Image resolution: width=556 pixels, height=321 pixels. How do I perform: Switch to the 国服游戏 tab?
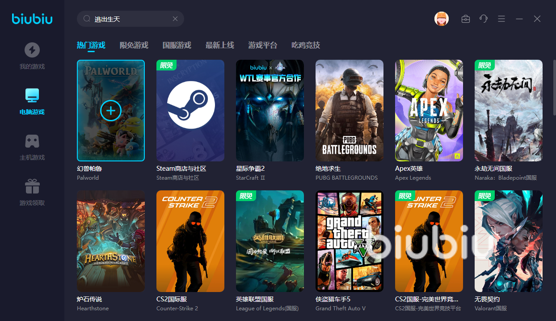(177, 45)
